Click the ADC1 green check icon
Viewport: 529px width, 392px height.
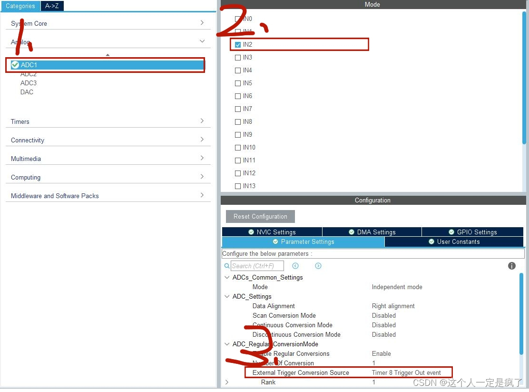(x=15, y=65)
